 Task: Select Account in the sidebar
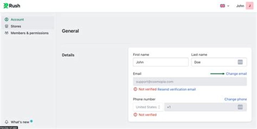click(28, 19)
